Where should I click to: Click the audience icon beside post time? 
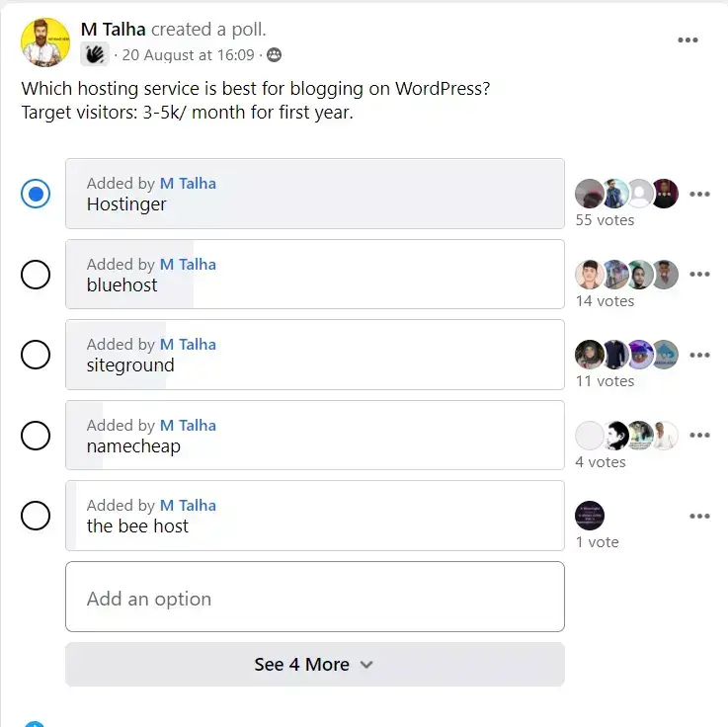(x=274, y=55)
